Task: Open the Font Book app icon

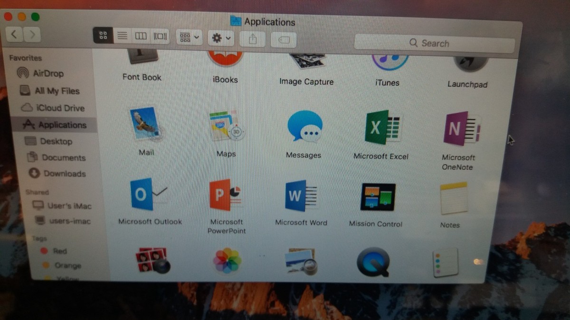Action: [x=143, y=56]
